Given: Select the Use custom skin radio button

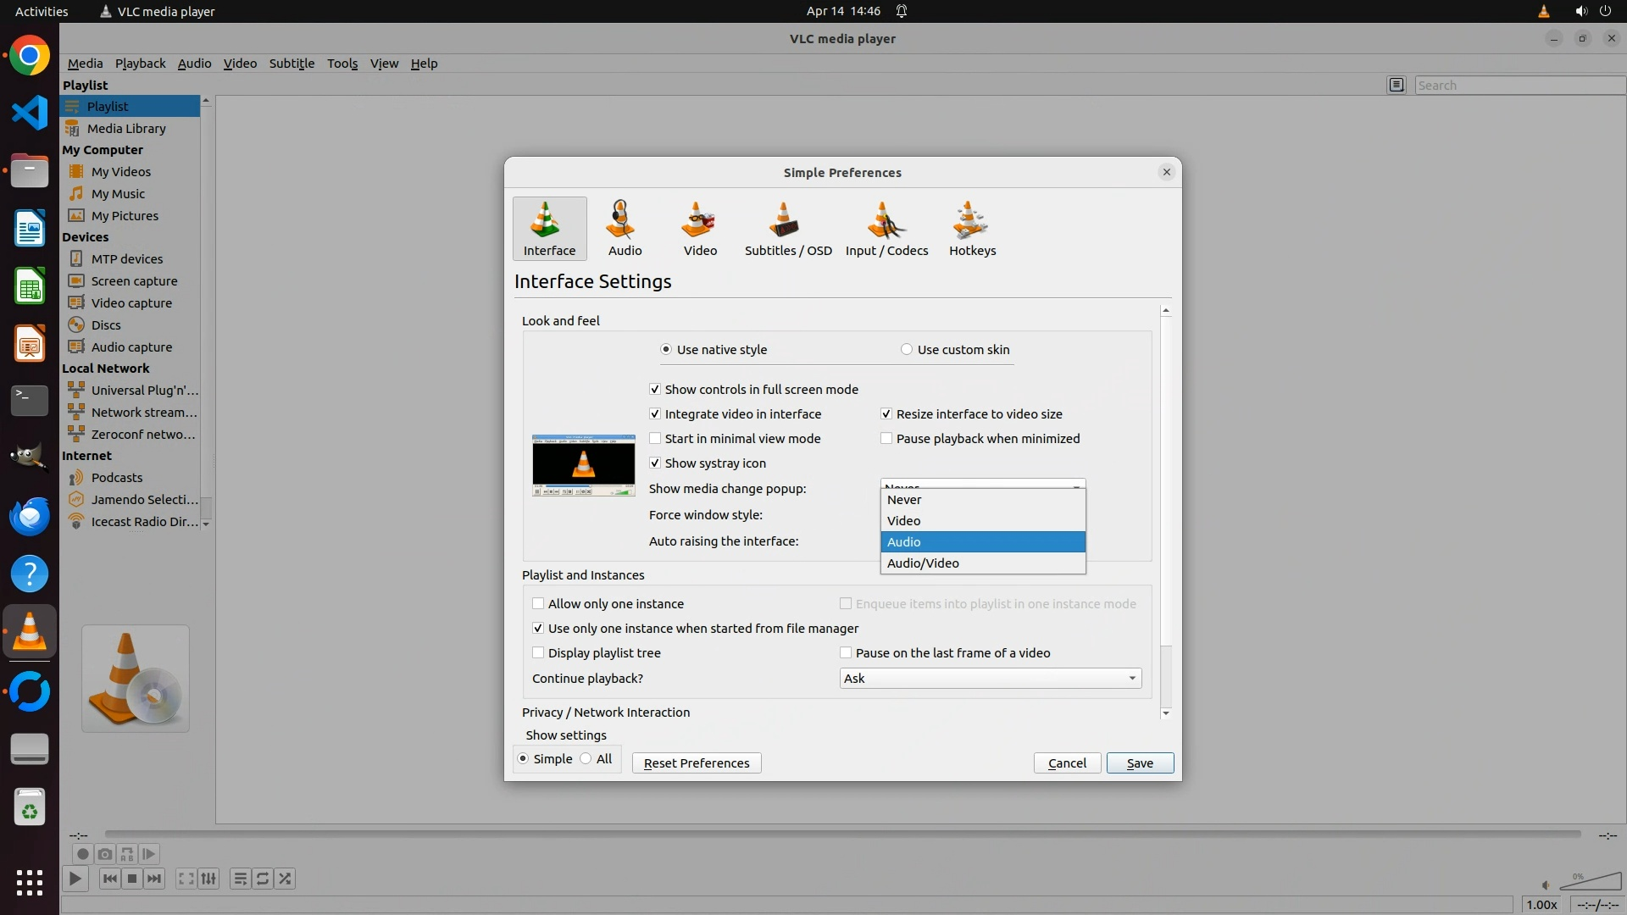Looking at the screenshot, I should [907, 350].
